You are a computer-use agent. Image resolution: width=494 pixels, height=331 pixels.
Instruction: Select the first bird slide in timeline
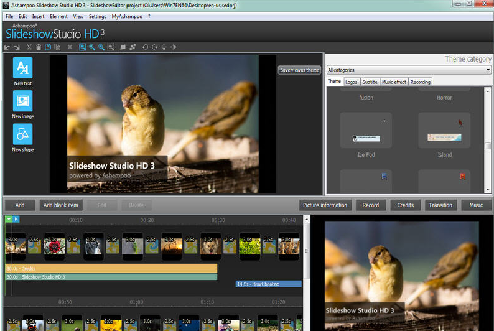tap(16, 246)
